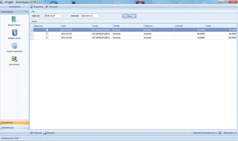The height and width of the screenshot is (141, 238).
Task: Open the Data od date dropdown
Action: tap(61, 16)
